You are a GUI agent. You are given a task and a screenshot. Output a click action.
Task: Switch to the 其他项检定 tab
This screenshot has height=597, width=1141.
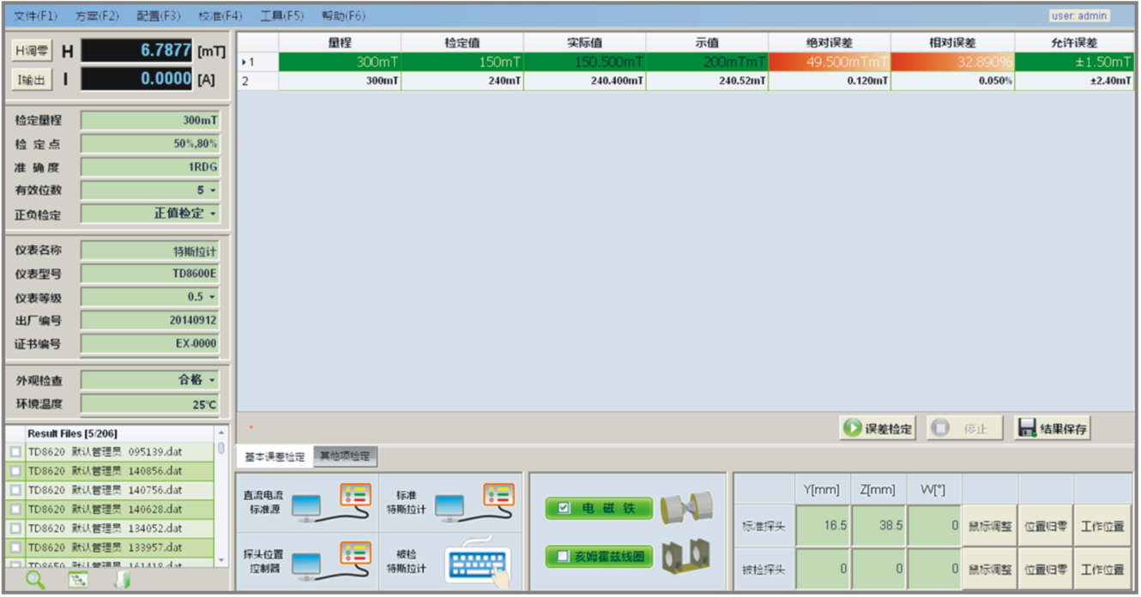(x=347, y=456)
